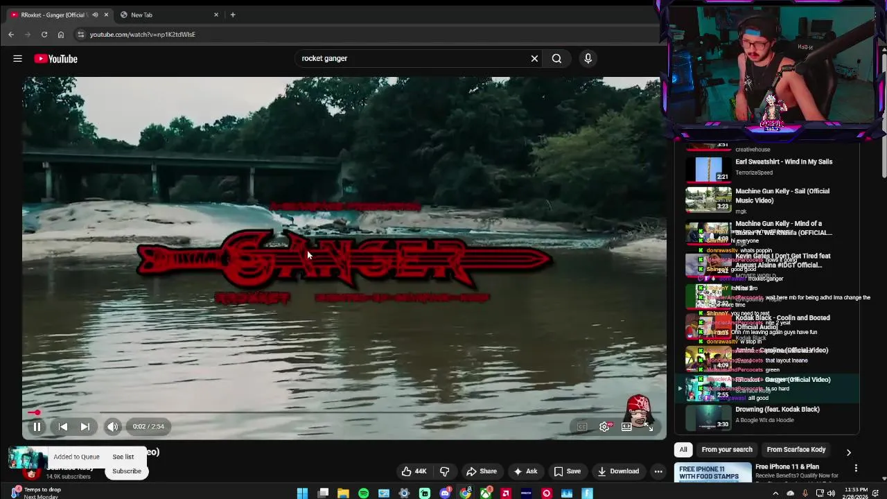This screenshot has width=887, height=499.
Task: View site information icon in address bar
Action: point(81,35)
